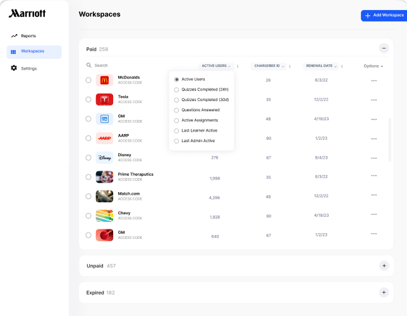
Task: Click the Settings gear icon
Action: click(14, 68)
